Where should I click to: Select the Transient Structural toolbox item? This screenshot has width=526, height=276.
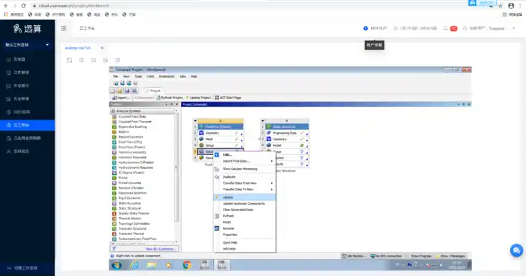pos(132,229)
